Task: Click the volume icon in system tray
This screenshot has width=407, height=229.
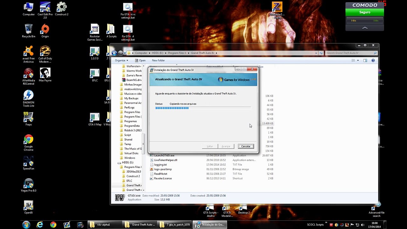Action: (x=362, y=225)
